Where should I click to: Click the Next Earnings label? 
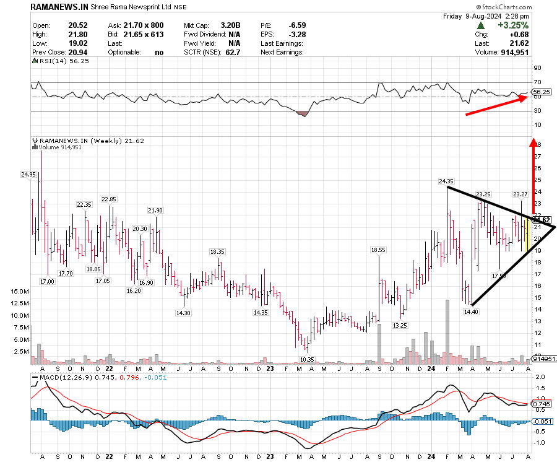click(282, 52)
